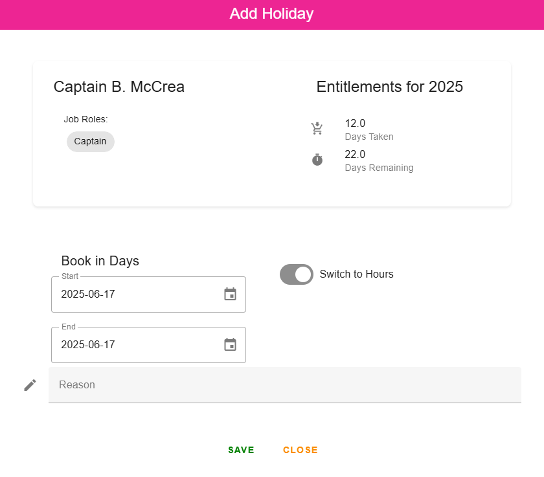
Task: Focus the Reason text field
Action: (285, 385)
